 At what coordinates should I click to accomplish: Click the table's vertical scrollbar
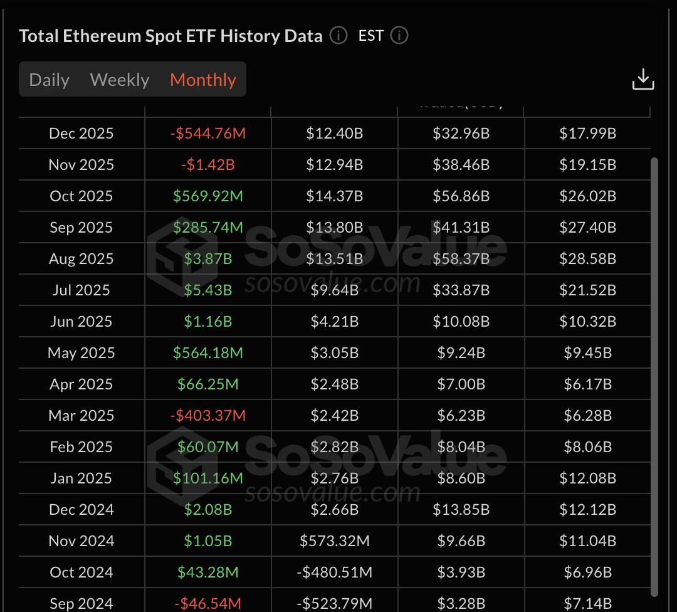tap(654, 376)
